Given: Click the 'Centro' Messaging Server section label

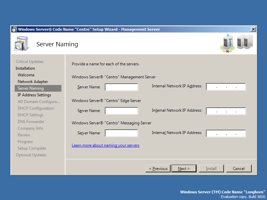Looking at the screenshot, I should (111, 123).
